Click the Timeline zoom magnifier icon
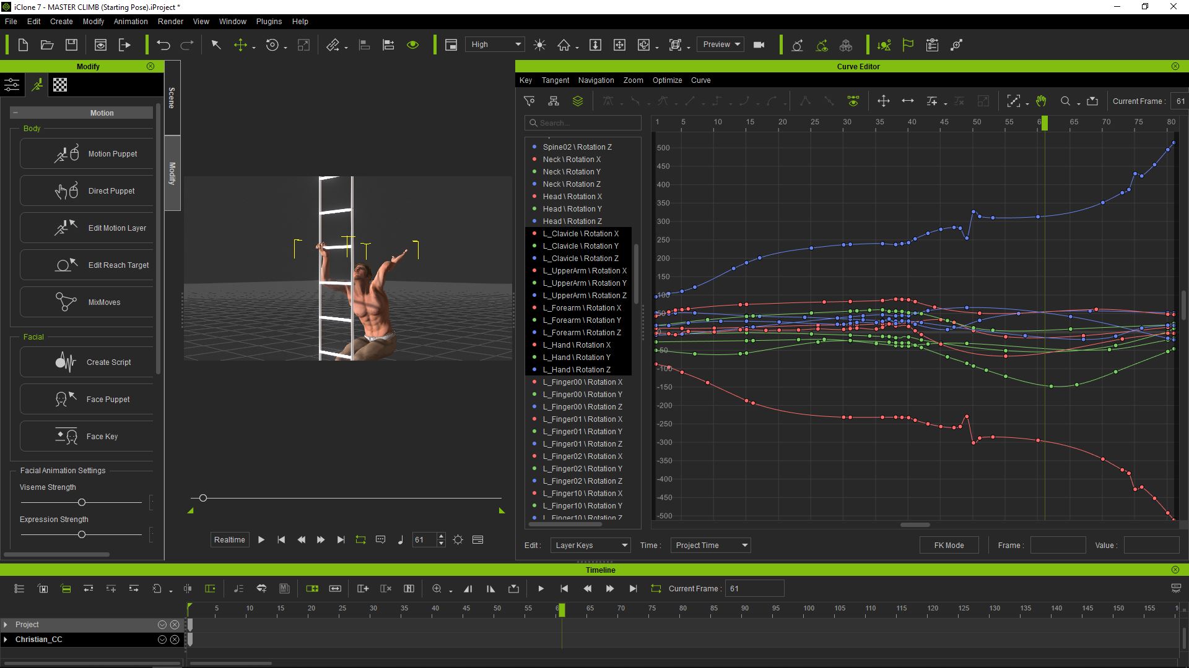 pyautogui.click(x=437, y=588)
